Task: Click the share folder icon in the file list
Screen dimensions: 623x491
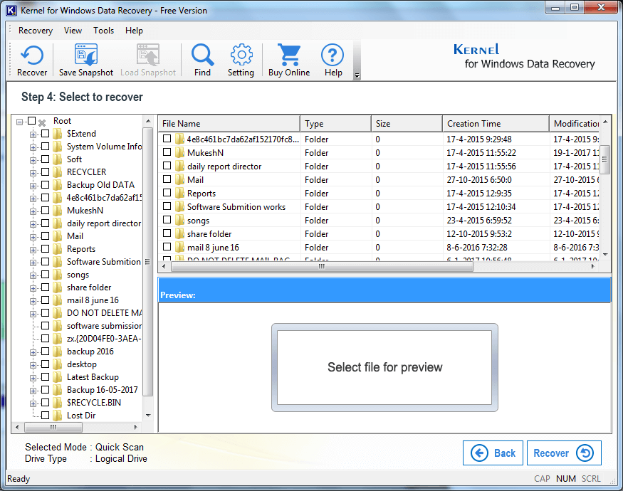Action: (x=179, y=233)
